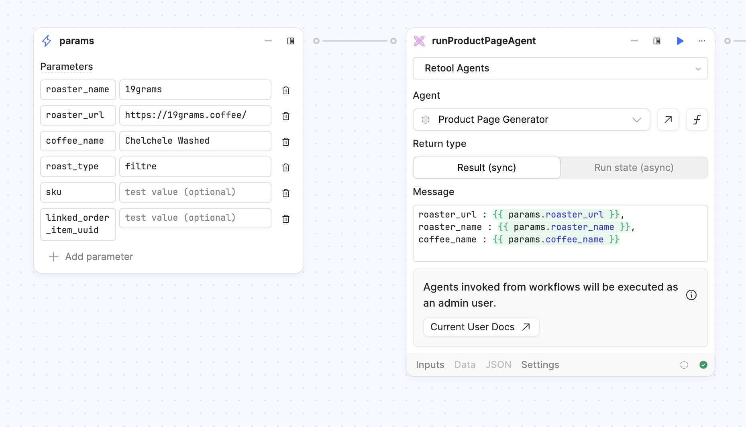Toggle side panel view on params block
Screen dimensions: 746x427
tap(291, 41)
